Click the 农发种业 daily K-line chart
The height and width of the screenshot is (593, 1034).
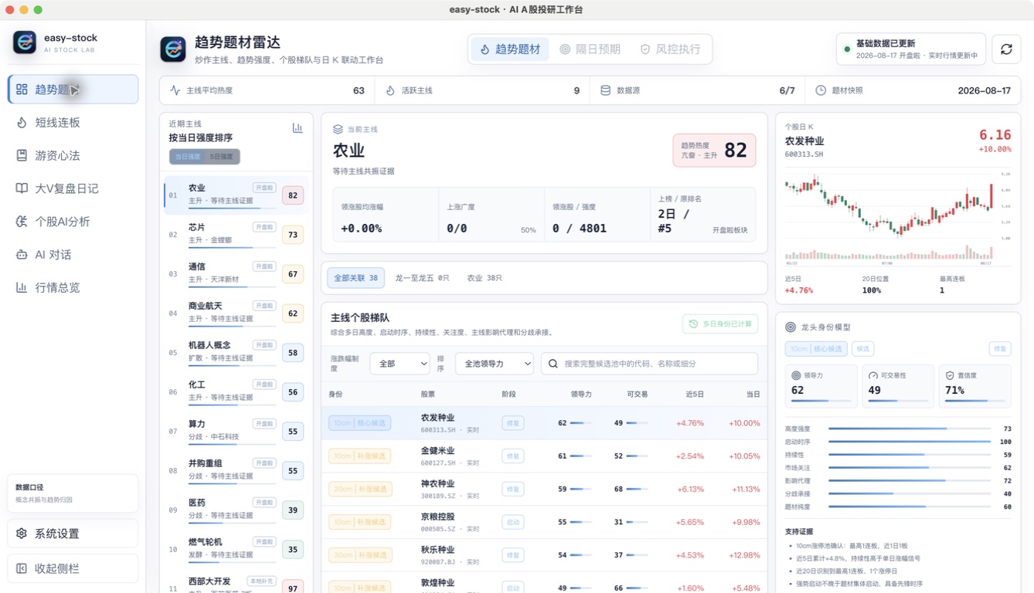898,218
